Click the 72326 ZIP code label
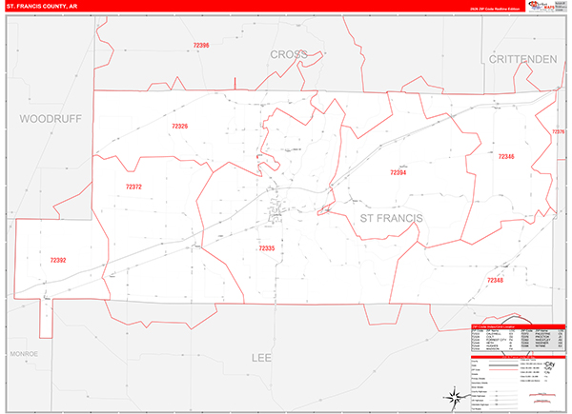Image resolution: width=572 pixels, height=414 pixels. (180, 127)
